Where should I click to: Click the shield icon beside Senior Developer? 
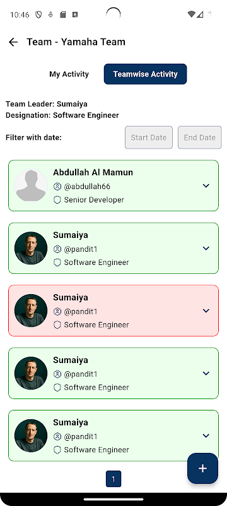click(57, 200)
